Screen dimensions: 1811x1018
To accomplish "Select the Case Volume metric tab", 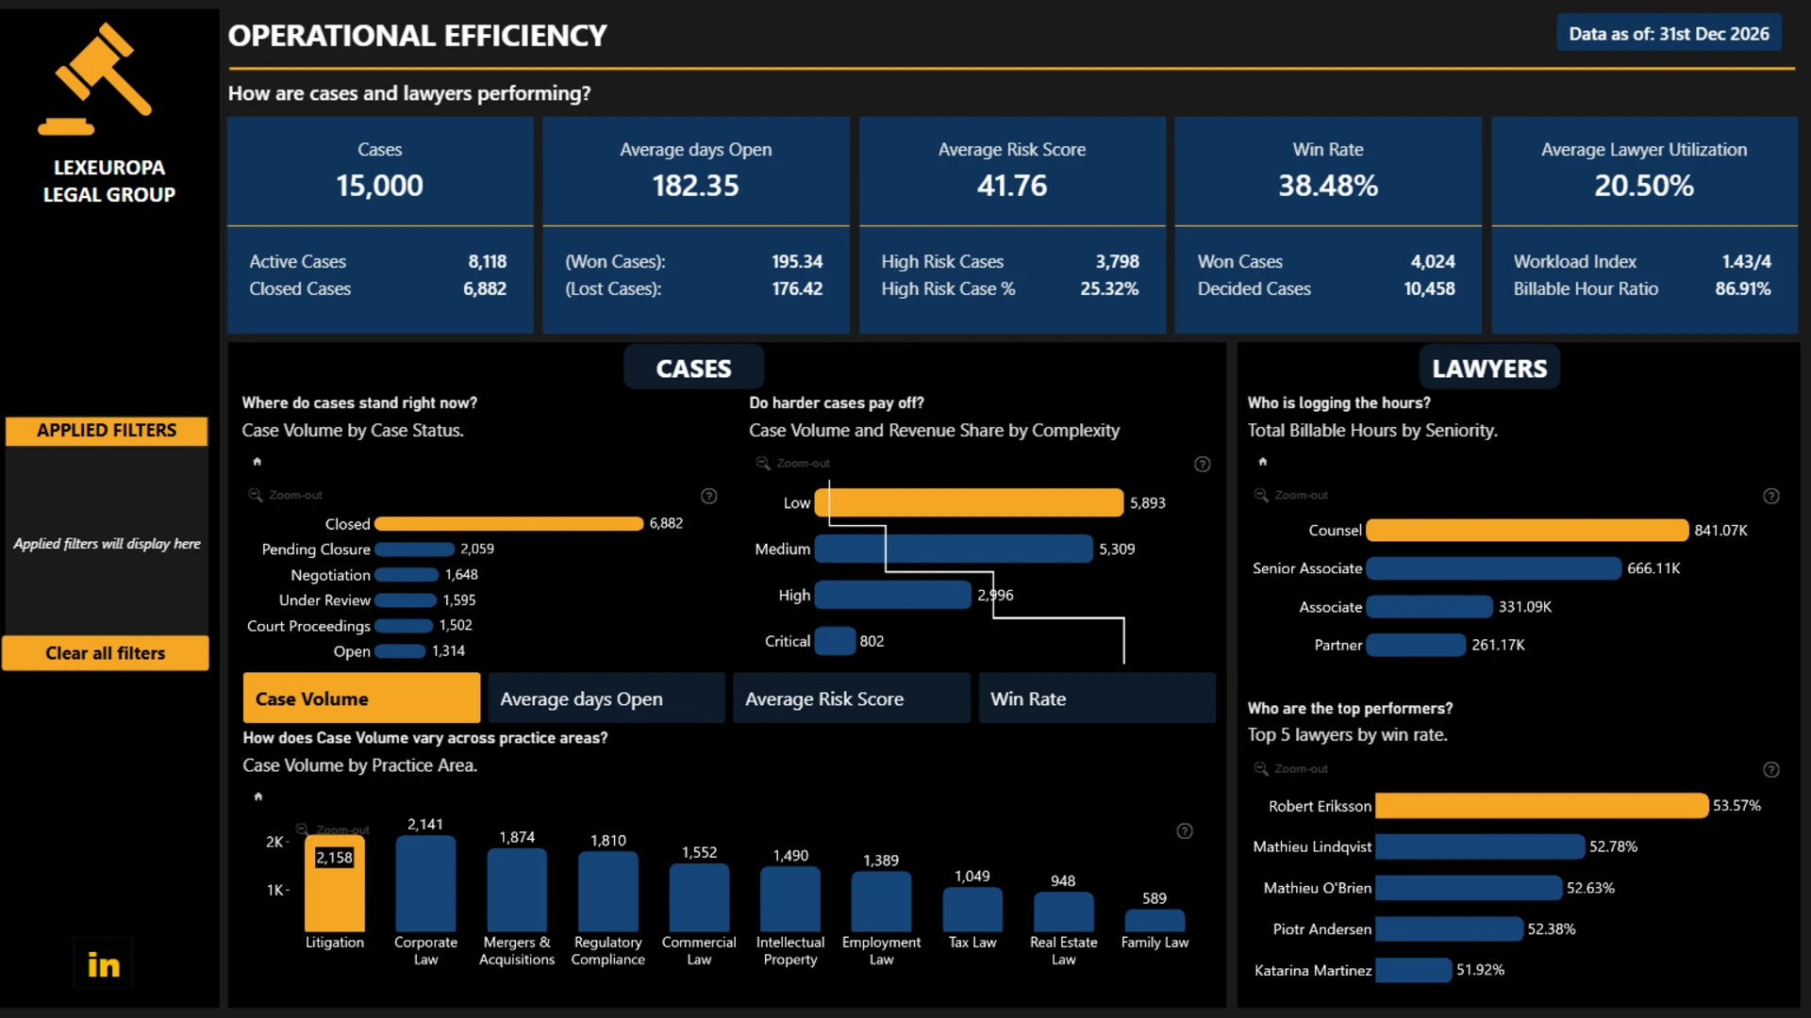I will click(x=361, y=698).
